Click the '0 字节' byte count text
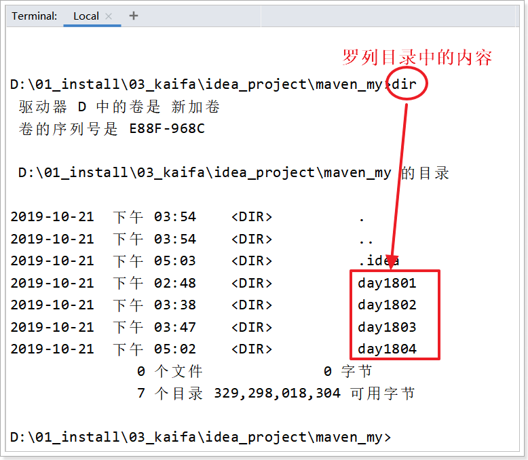528x460 pixels. click(x=348, y=371)
